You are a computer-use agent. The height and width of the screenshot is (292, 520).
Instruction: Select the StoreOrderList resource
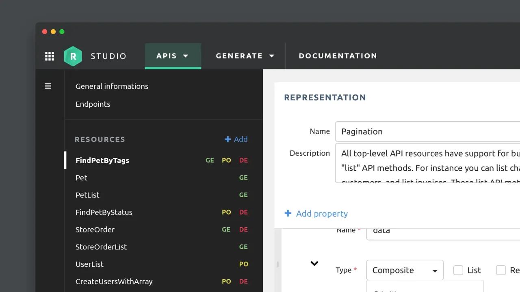[101, 247]
